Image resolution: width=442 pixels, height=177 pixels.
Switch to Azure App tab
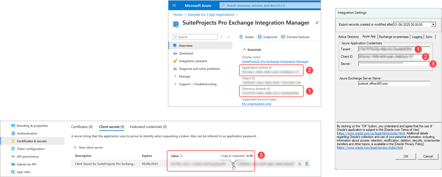(369, 36)
